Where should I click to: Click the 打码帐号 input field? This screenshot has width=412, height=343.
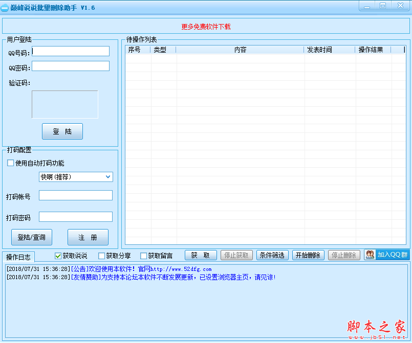pos(75,195)
